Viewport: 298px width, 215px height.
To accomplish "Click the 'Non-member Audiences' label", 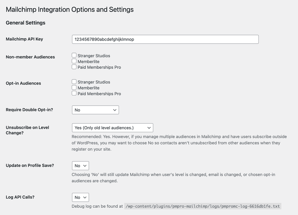I will [30, 57].
